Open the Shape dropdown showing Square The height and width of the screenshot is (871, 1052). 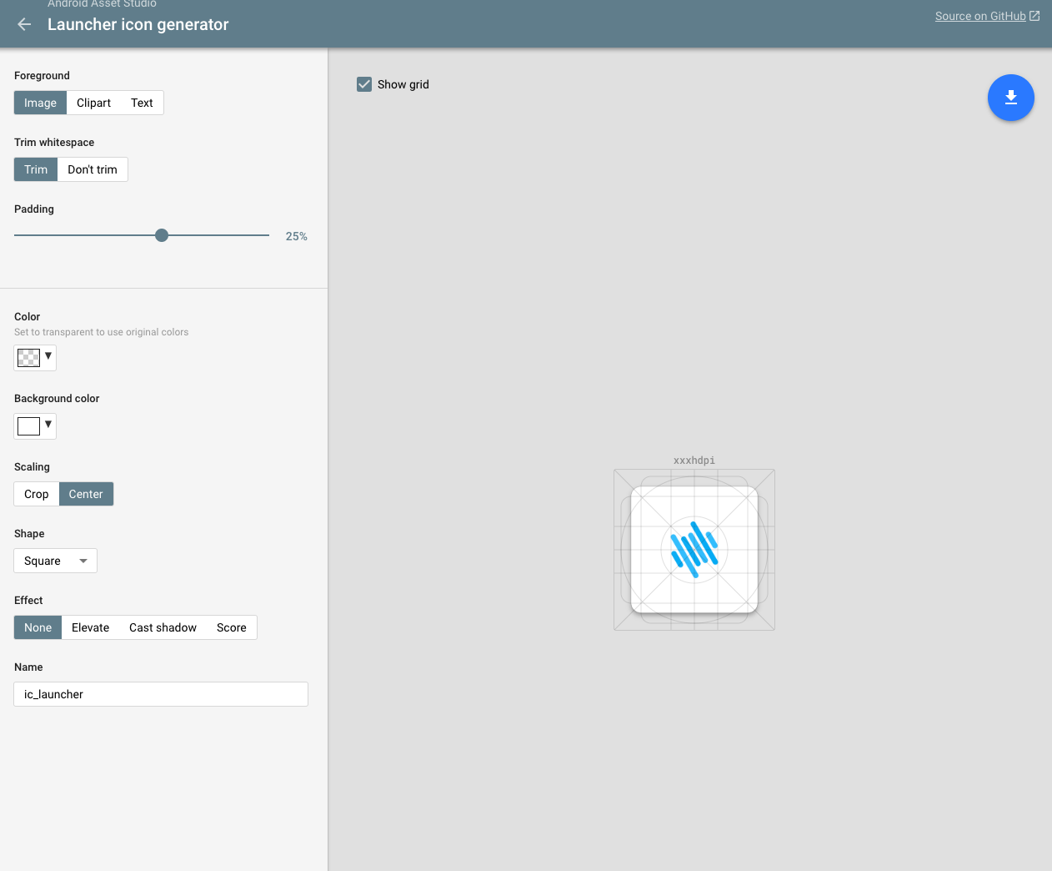(56, 561)
